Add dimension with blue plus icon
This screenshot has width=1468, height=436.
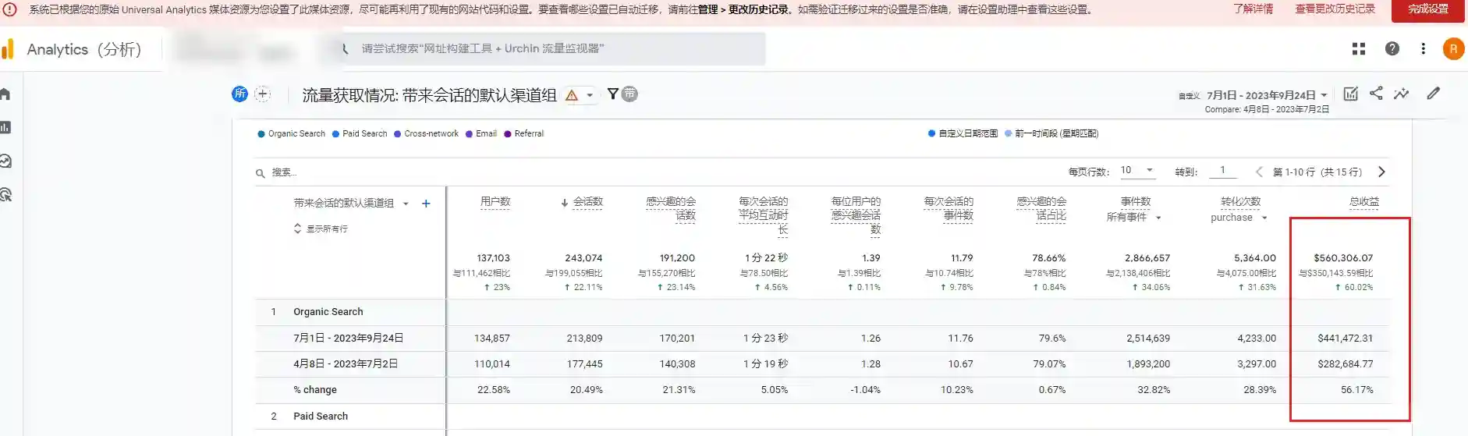pos(426,204)
